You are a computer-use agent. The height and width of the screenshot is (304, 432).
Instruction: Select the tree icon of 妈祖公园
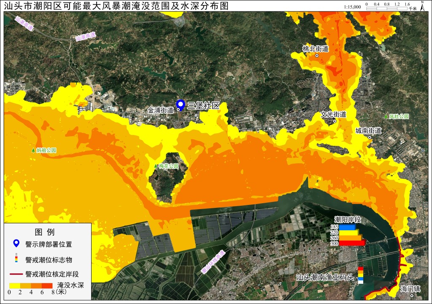click(x=33, y=151)
